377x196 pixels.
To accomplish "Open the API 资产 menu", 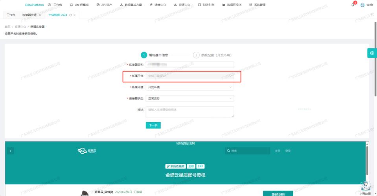I will click(104, 5).
